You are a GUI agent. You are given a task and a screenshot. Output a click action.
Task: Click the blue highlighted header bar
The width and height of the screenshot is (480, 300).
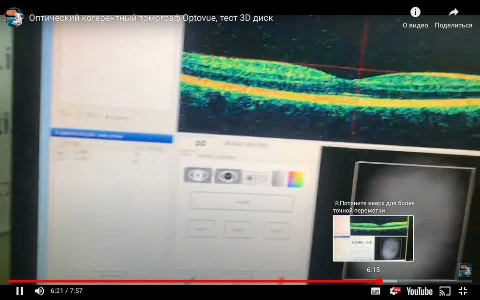click(x=111, y=136)
